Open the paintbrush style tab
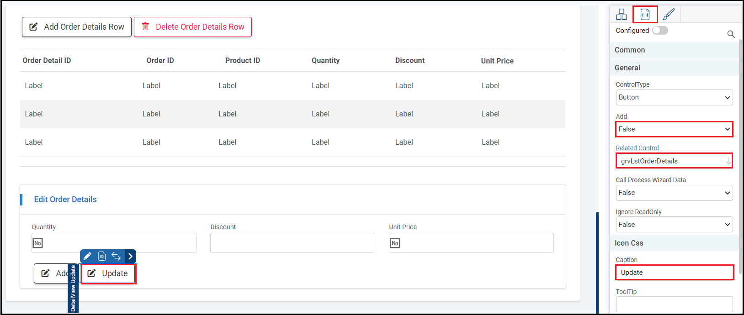 (668, 15)
